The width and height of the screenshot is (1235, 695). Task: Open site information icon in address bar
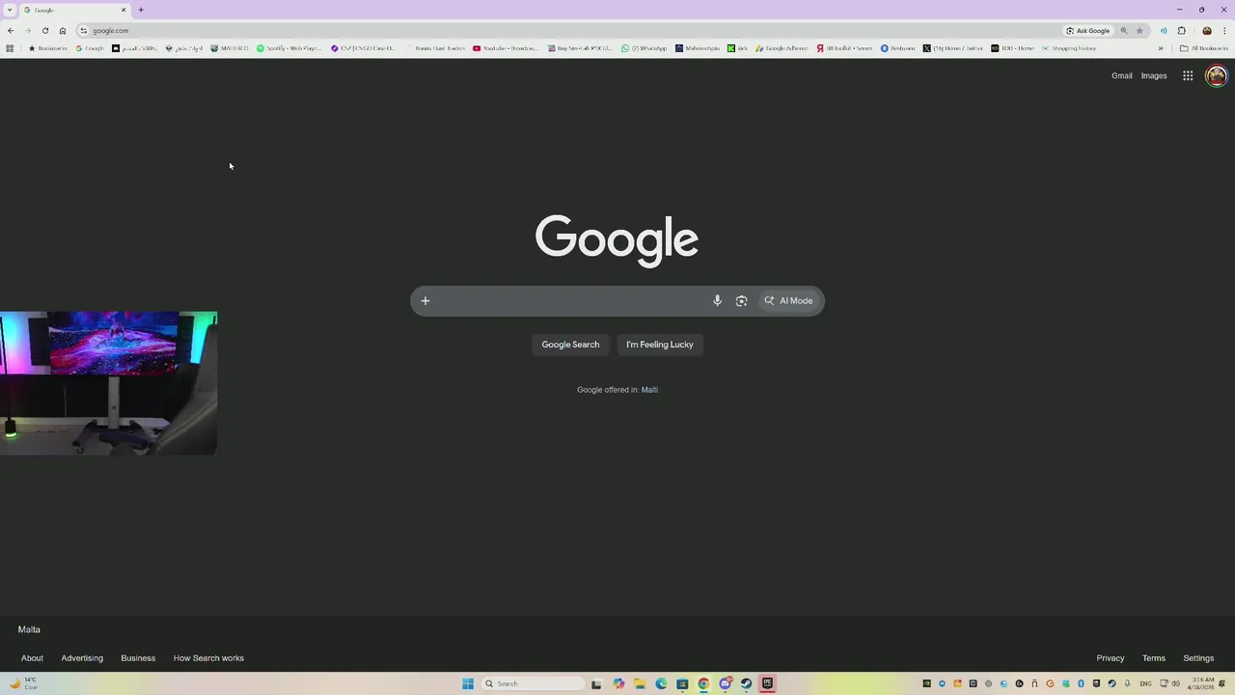click(84, 31)
